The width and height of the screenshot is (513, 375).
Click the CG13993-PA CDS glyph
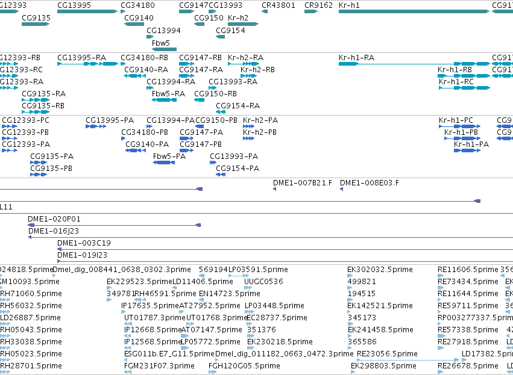pos(213,163)
